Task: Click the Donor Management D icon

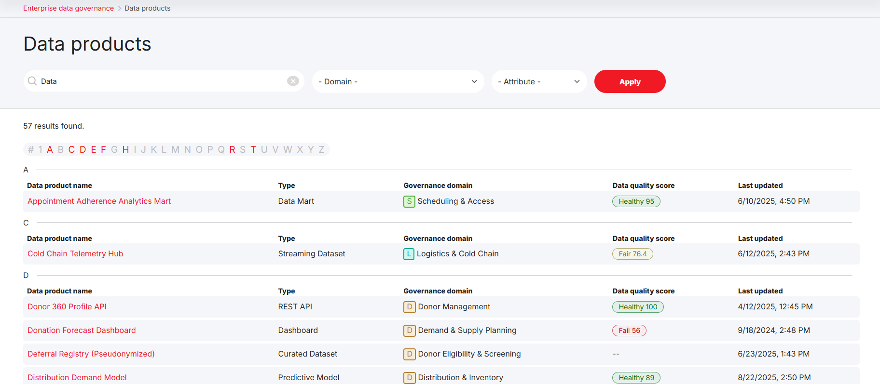Action: coord(409,307)
